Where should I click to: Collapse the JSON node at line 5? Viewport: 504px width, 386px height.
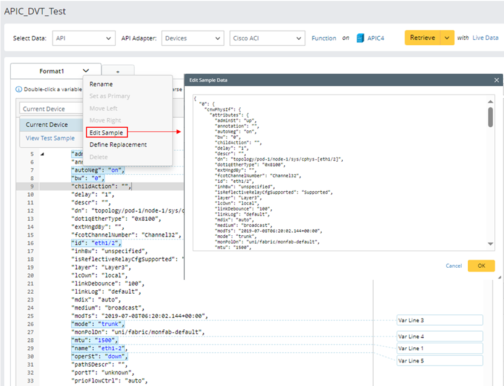42,154
